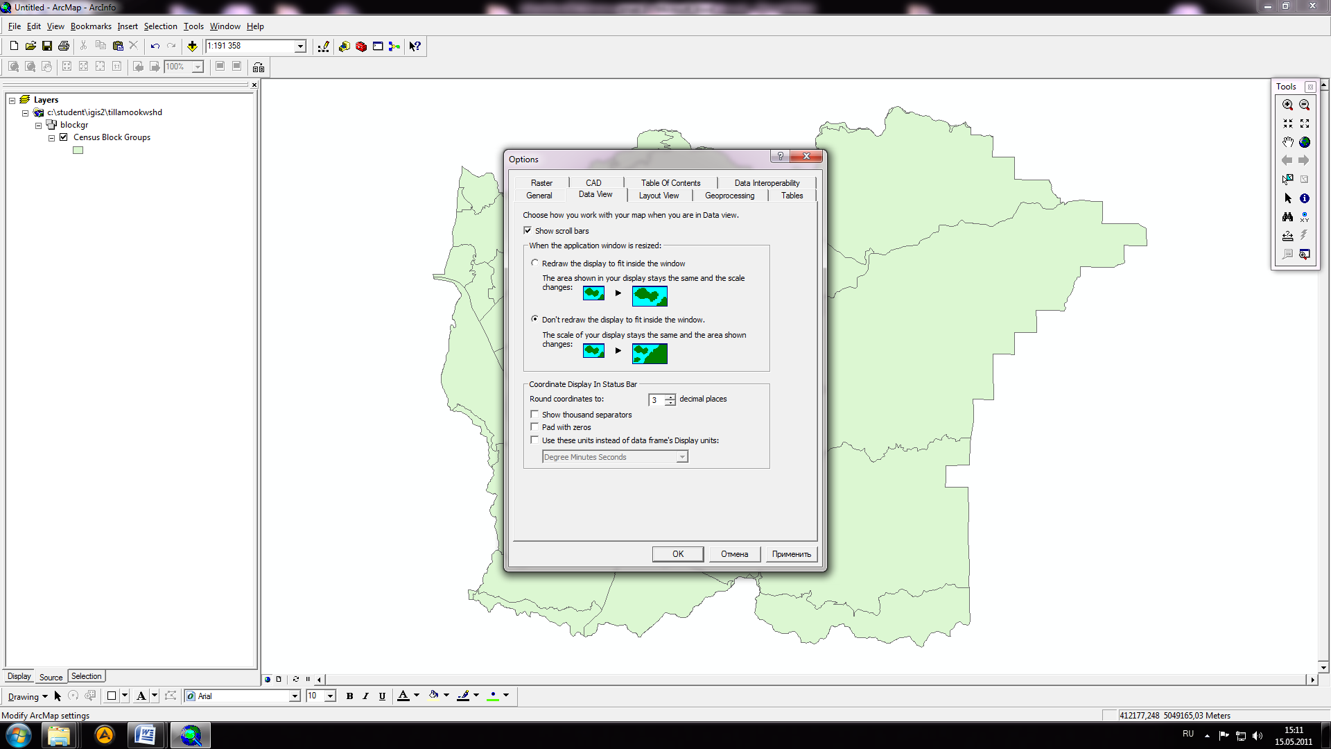Click OK in the Options dialog

click(x=678, y=554)
